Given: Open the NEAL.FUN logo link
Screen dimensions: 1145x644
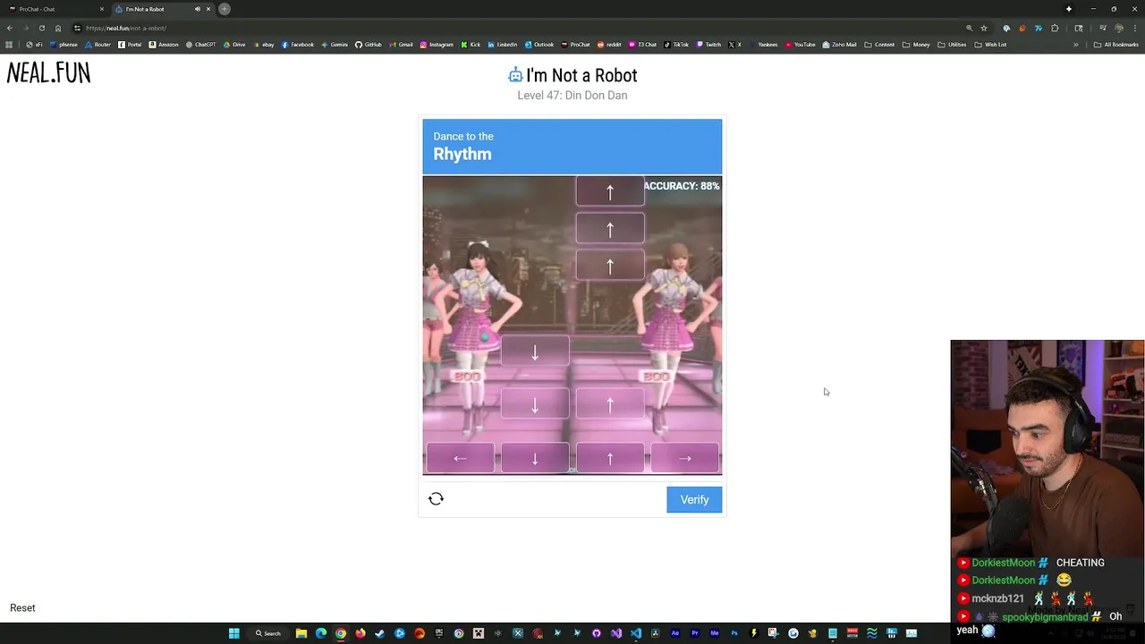Looking at the screenshot, I should [x=48, y=73].
